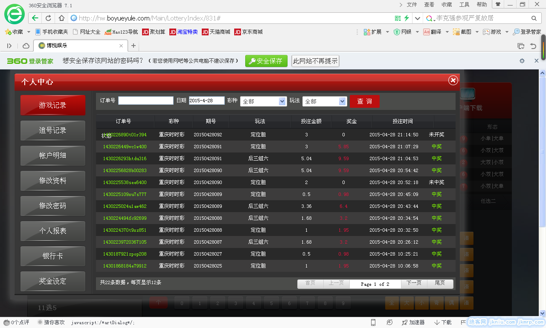Open a new tab with the plus icon
546x328 pixels.
coord(134,46)
